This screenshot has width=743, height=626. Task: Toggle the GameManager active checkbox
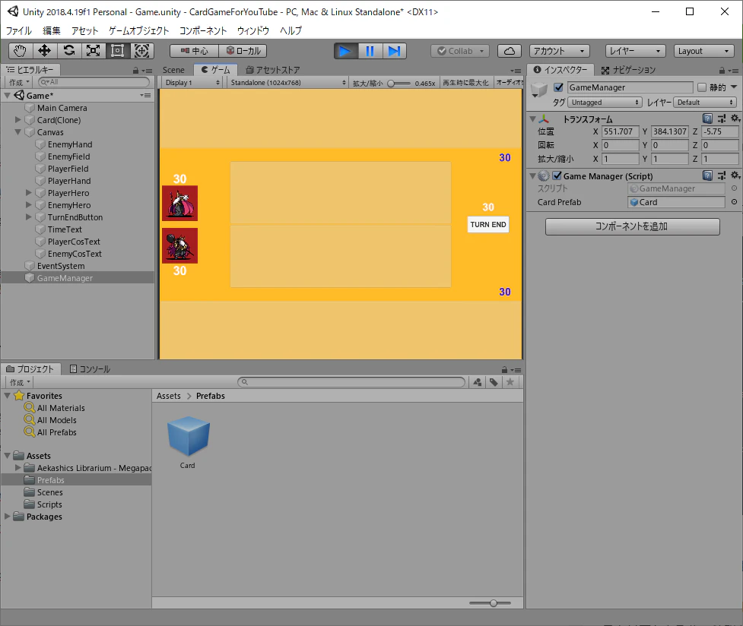[559, 87]
